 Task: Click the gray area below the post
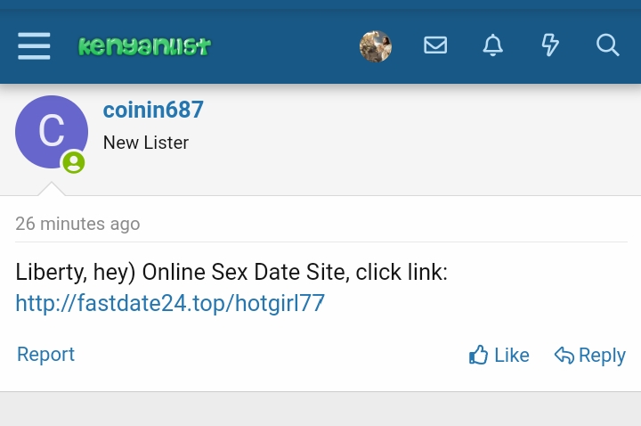point(320,409)
